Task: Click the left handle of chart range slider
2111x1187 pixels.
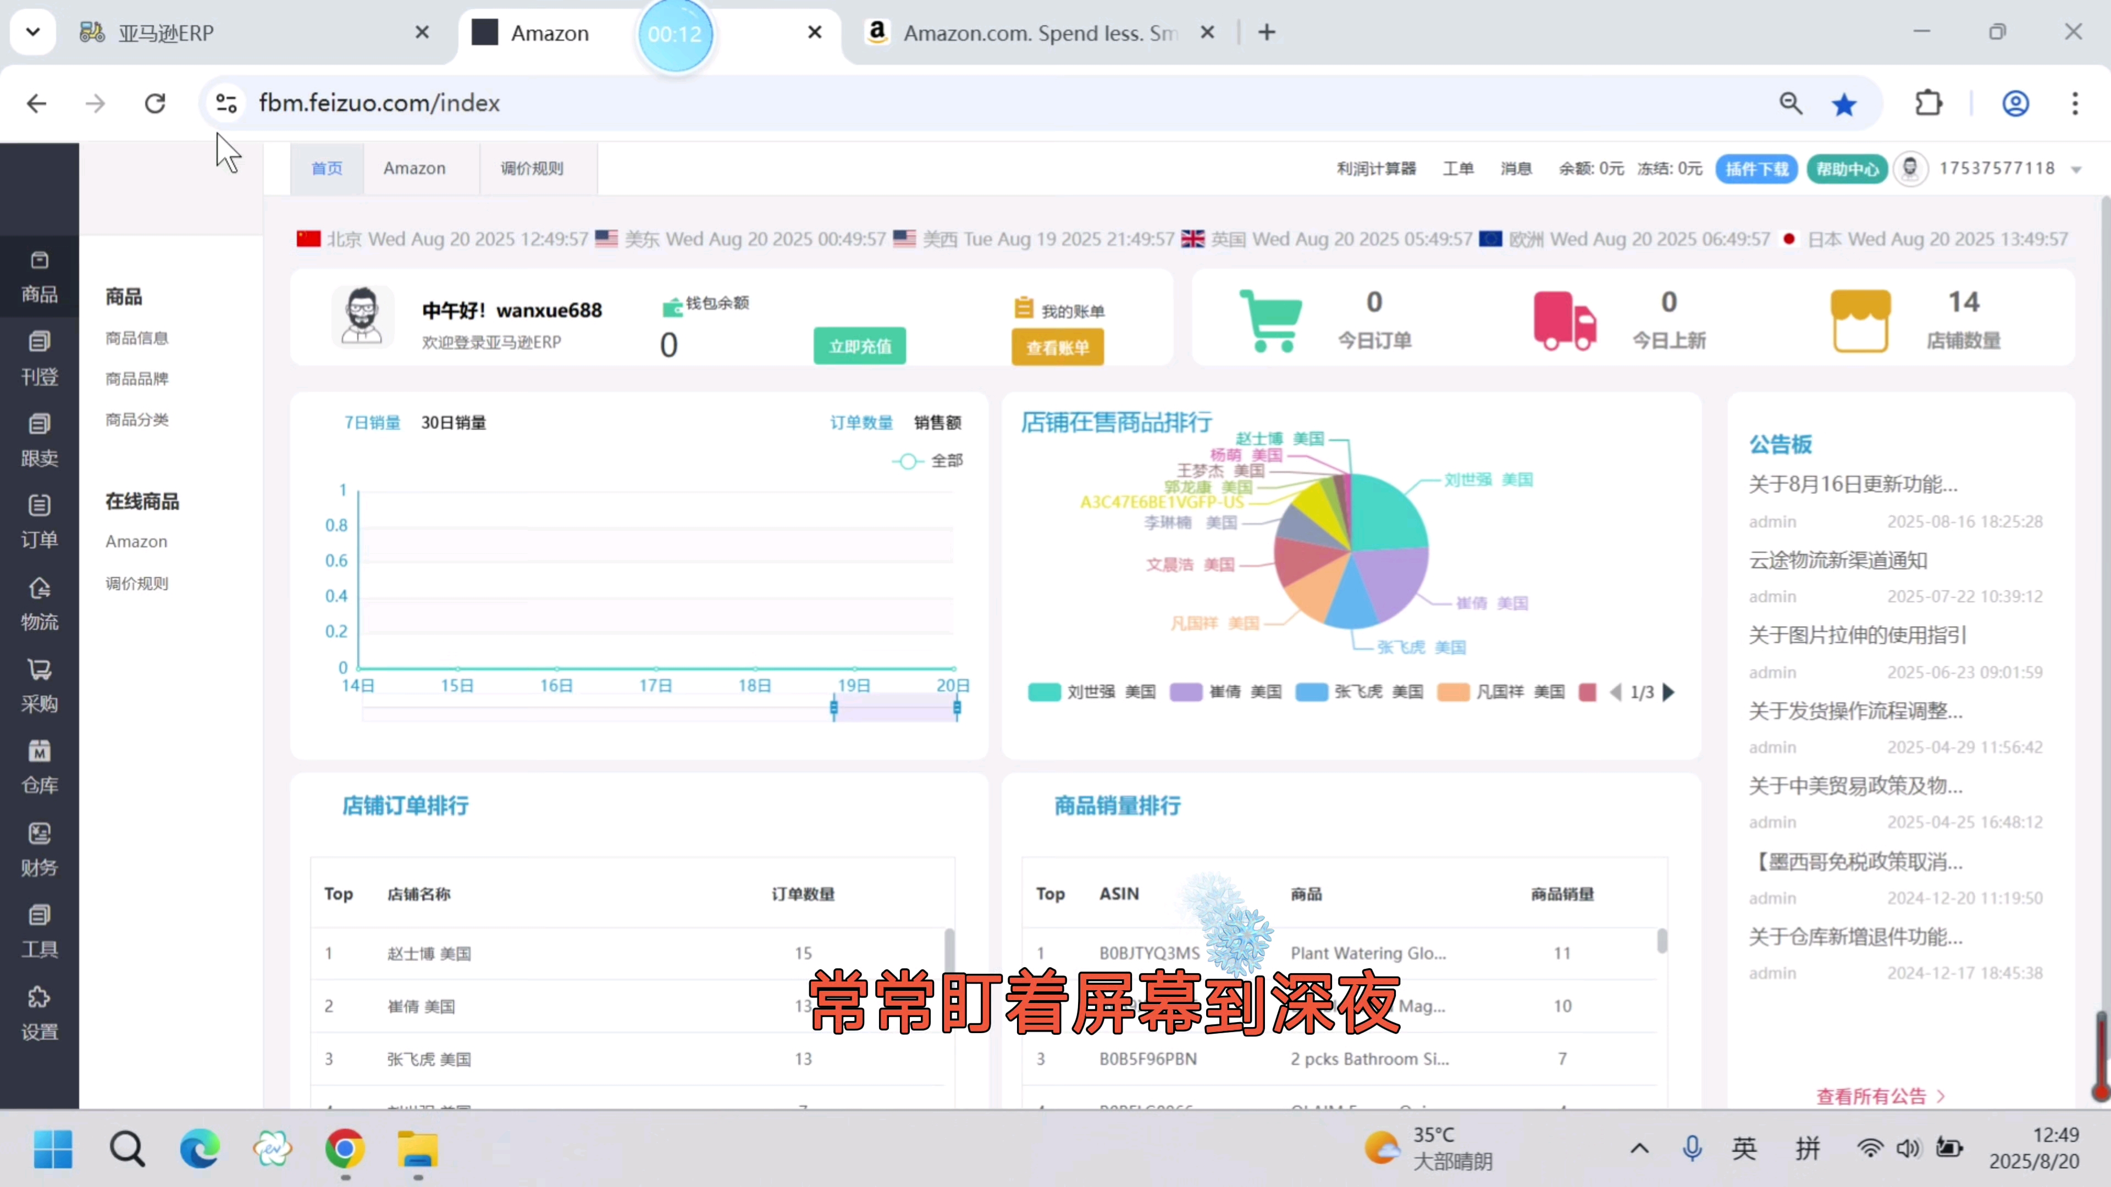Action: coord(835,708)
